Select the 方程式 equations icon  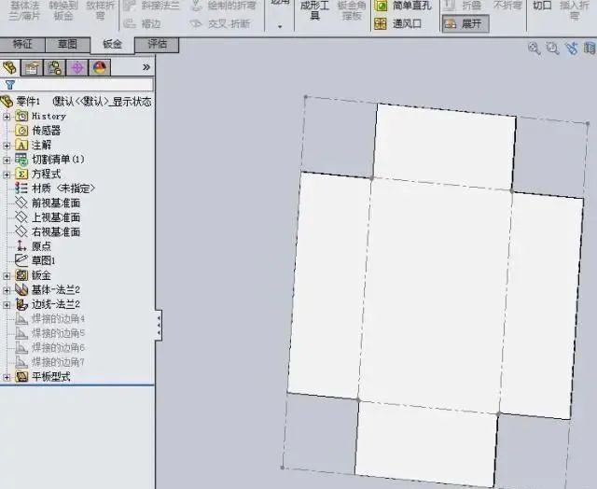tap(21, 175)
